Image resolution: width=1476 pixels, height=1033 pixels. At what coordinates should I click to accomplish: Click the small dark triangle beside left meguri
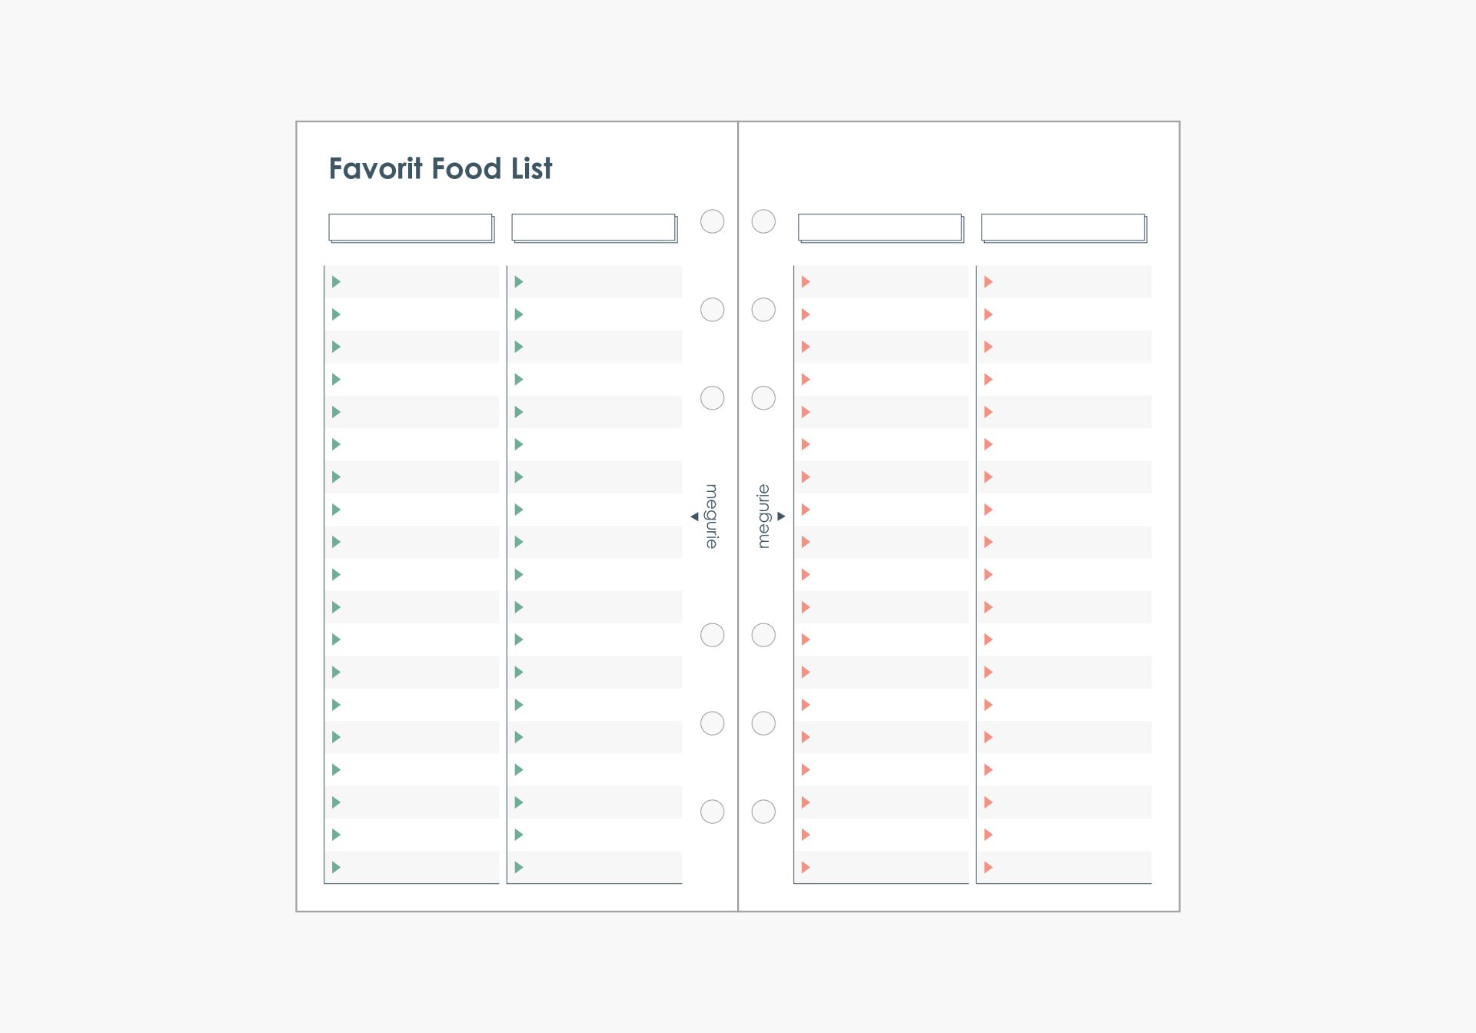pos(695,516)
